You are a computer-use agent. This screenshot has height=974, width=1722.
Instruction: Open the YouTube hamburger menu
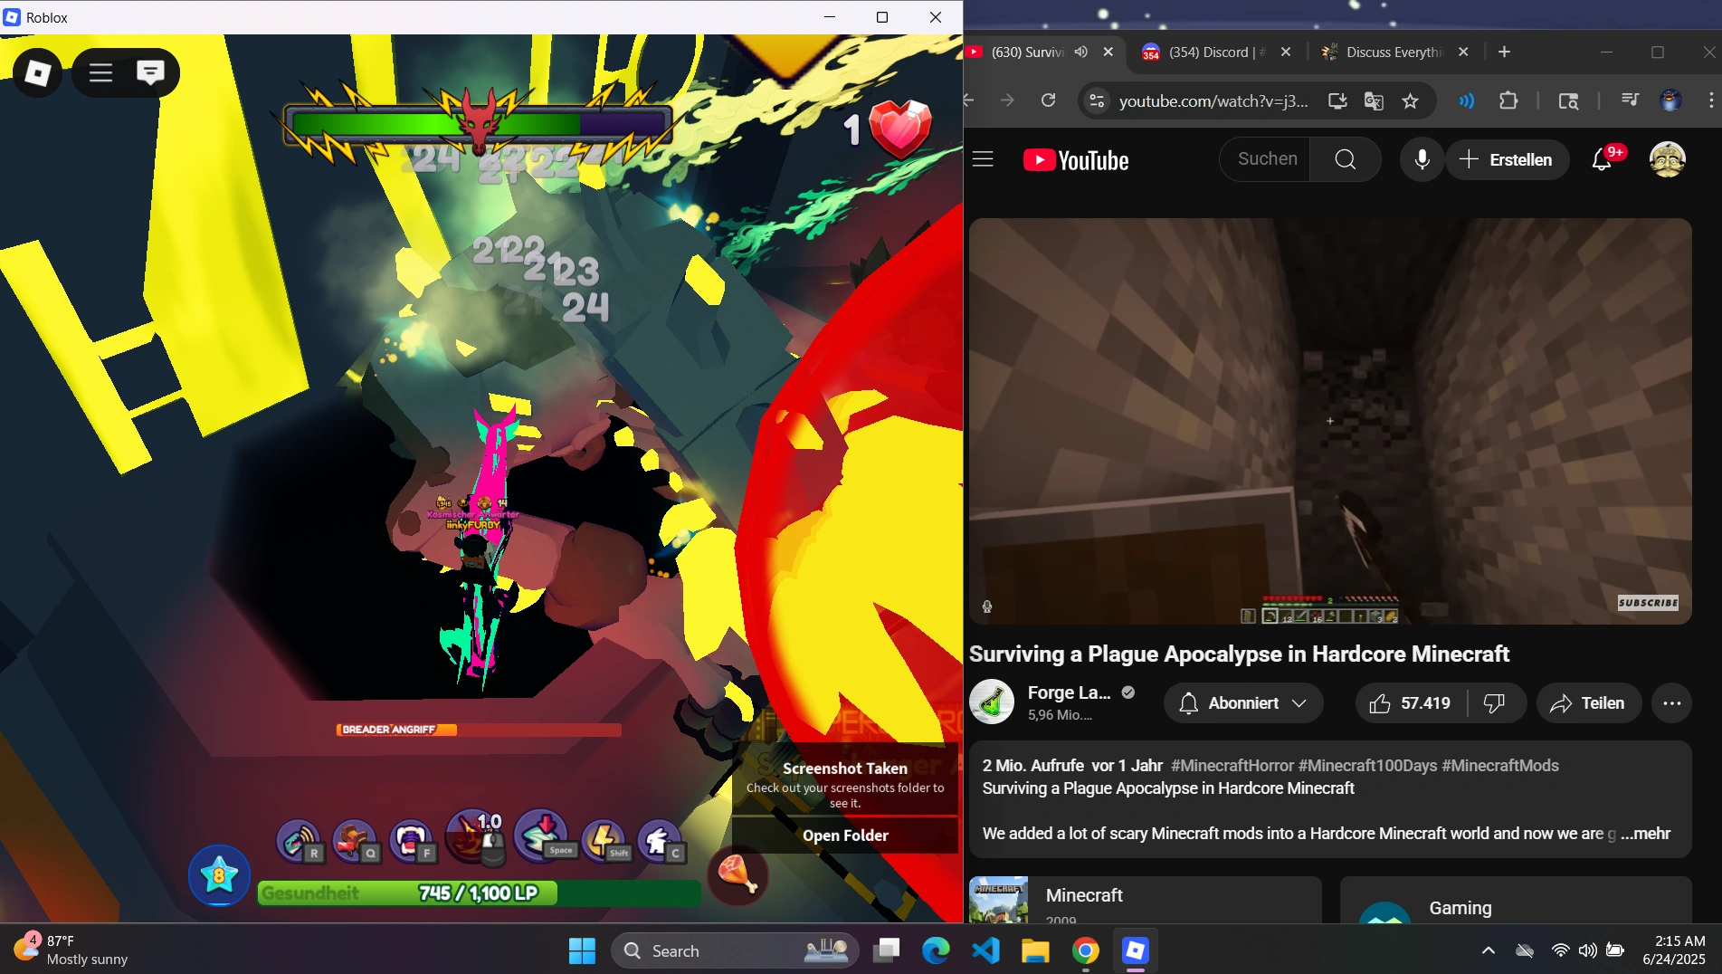983,159
